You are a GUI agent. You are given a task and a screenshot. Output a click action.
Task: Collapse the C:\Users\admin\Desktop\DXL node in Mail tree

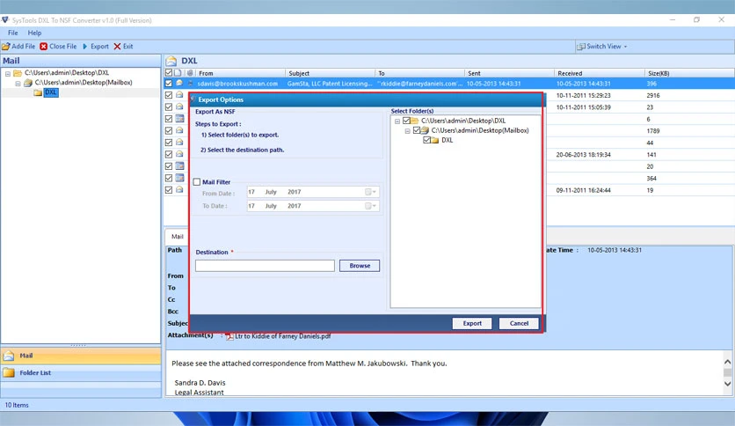click(8, 74)
